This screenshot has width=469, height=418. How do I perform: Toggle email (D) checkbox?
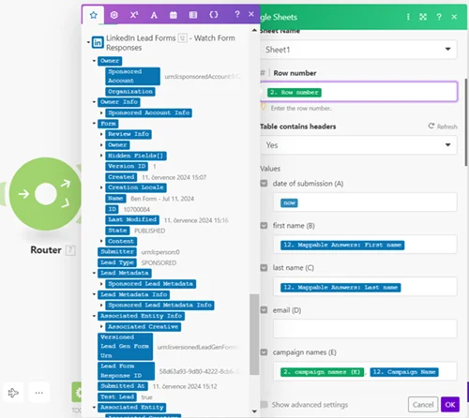pos(264,310)
